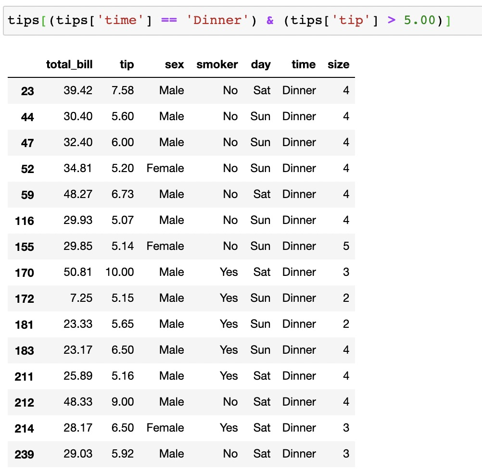482x471 pixels.
Task: Click the 'day' column header
Action: pyautogui.click(x=261, y=64)
